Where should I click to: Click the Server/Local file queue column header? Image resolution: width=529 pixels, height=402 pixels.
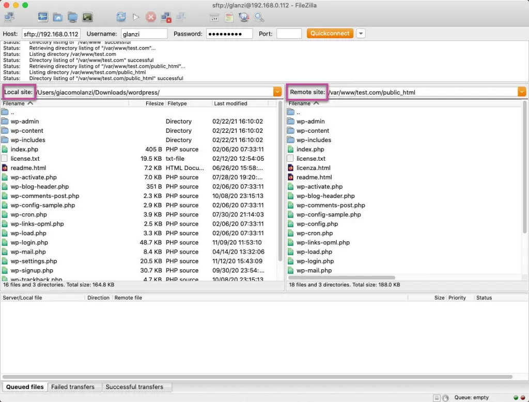click(42, 298)
